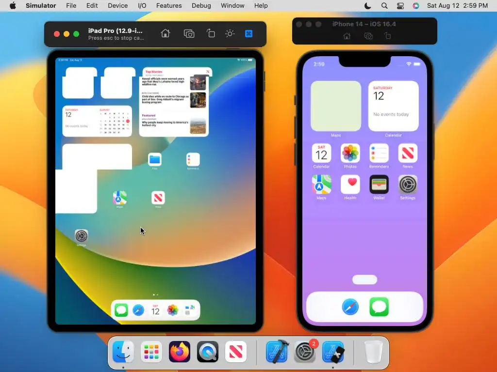The height and width of the screenshot is (372, 497).
Task: Open the Debug menu
Action: pyautogui.click(x=201, y=6)
